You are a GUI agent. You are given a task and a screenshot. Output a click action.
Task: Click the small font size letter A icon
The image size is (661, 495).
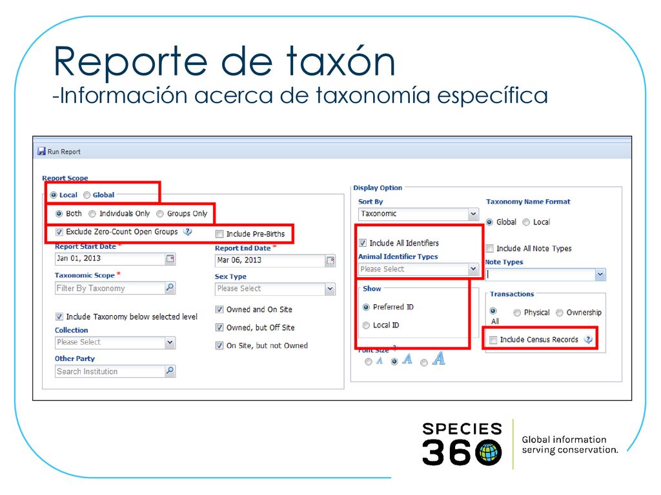click(380, 361)
